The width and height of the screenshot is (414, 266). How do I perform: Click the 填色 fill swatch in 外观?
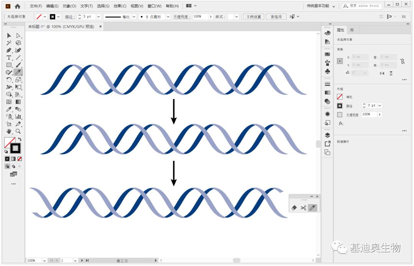click(x=340, y=97)
